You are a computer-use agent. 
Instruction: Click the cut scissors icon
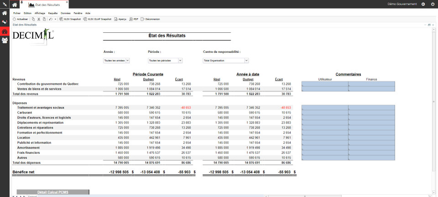click(x=39, y=19)
